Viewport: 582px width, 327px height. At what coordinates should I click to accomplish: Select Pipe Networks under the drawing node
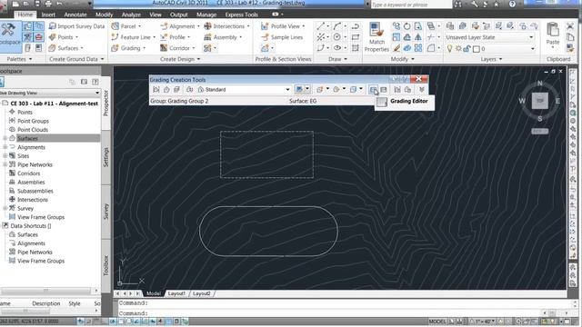pos(35,164)
